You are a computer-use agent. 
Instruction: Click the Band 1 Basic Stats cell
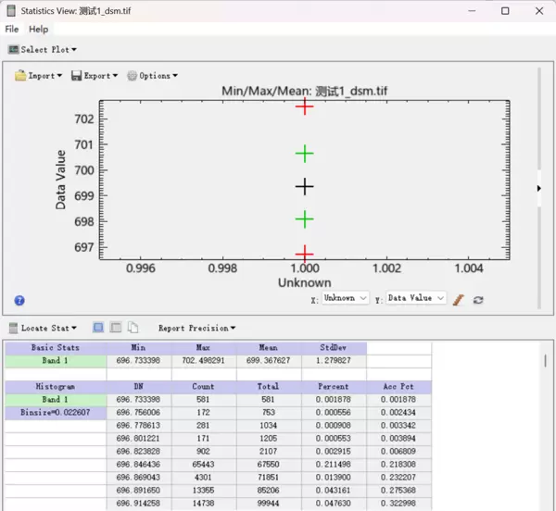click(x=56, y=361)
